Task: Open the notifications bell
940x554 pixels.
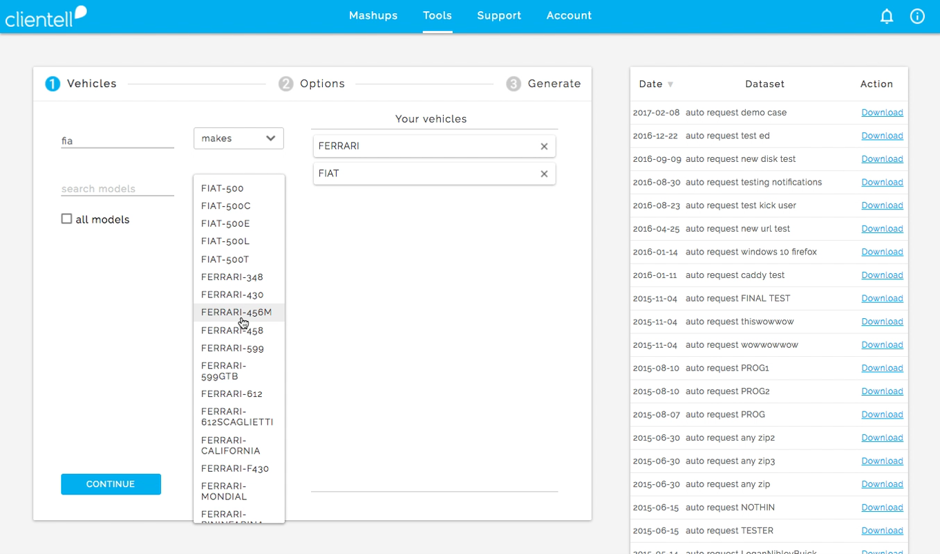Action: [x=887, y=17]
